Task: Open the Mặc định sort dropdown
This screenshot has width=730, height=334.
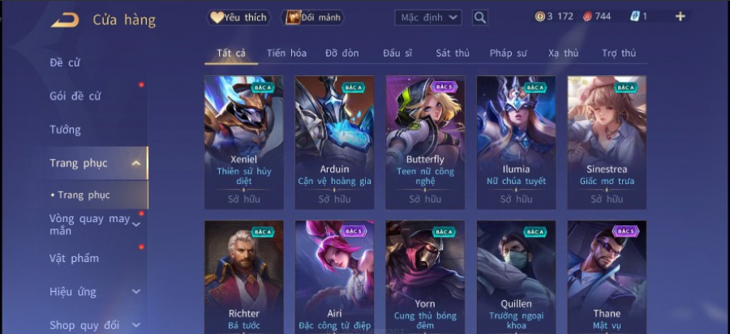Action: point(428,18)
